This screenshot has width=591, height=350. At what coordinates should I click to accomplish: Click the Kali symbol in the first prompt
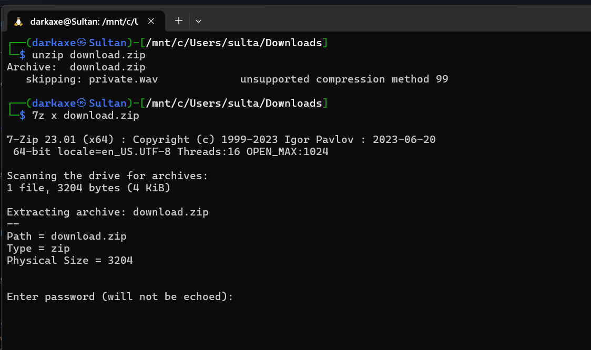pyautogui.click(x=82, y=43)
